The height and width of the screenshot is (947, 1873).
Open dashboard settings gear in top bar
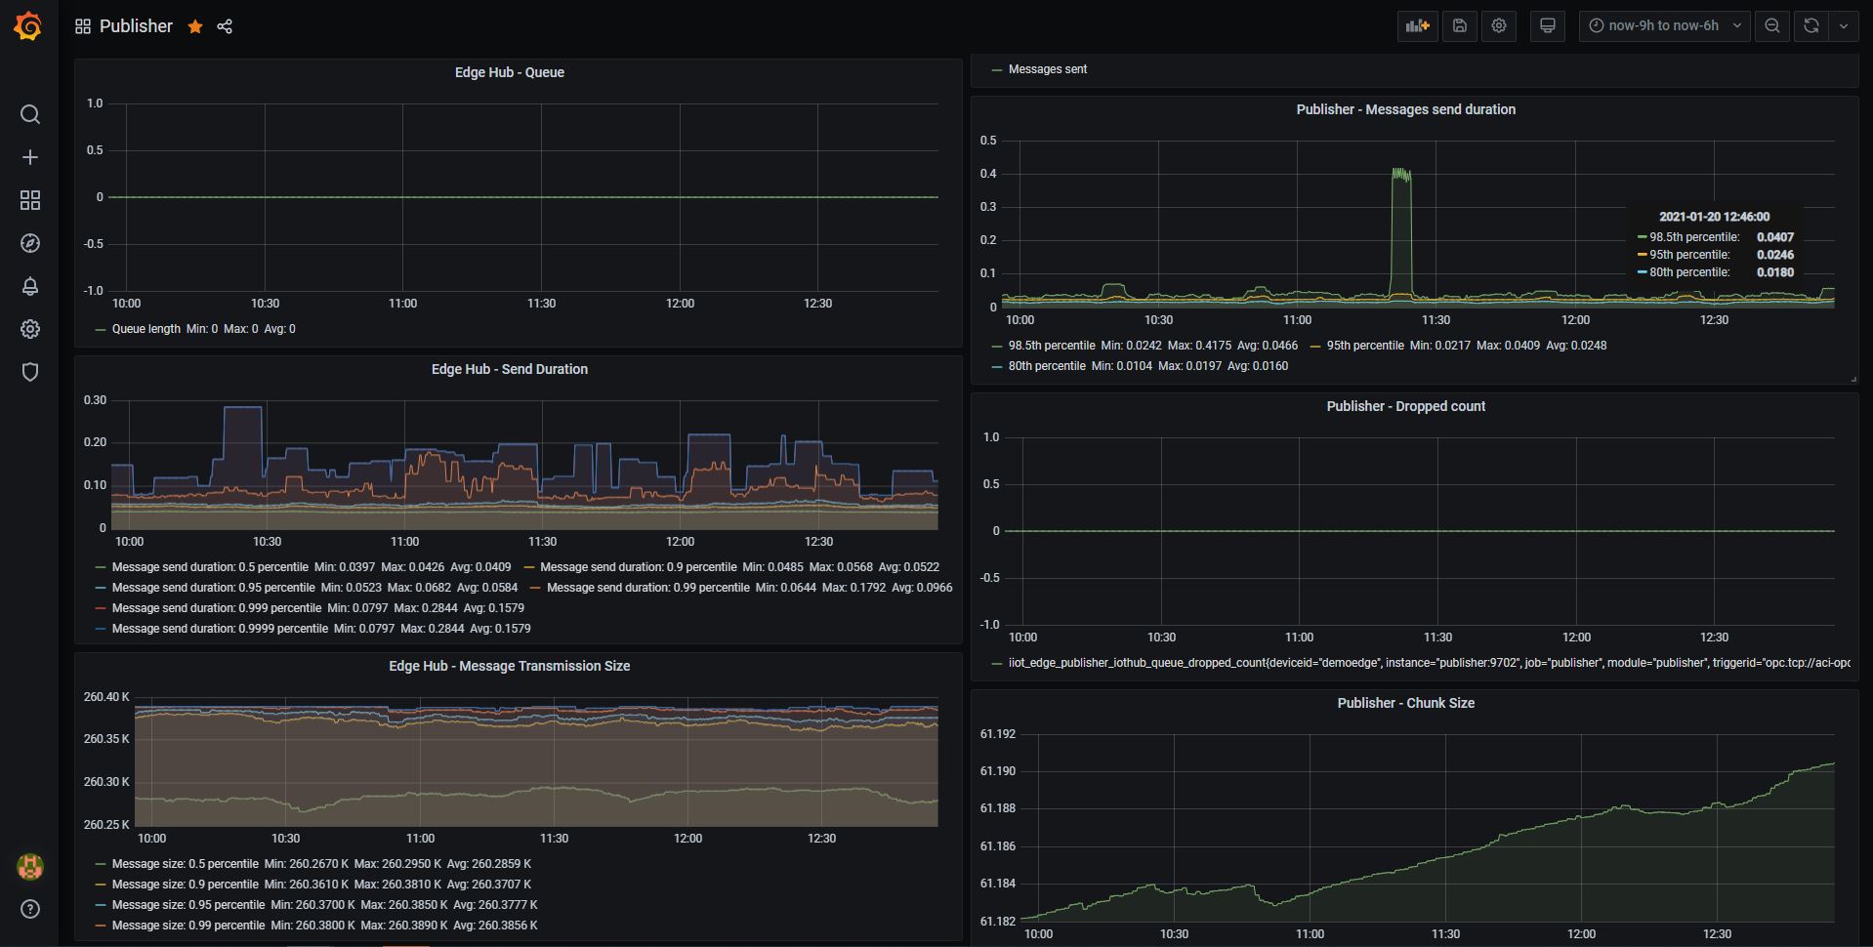[1499, 26]
